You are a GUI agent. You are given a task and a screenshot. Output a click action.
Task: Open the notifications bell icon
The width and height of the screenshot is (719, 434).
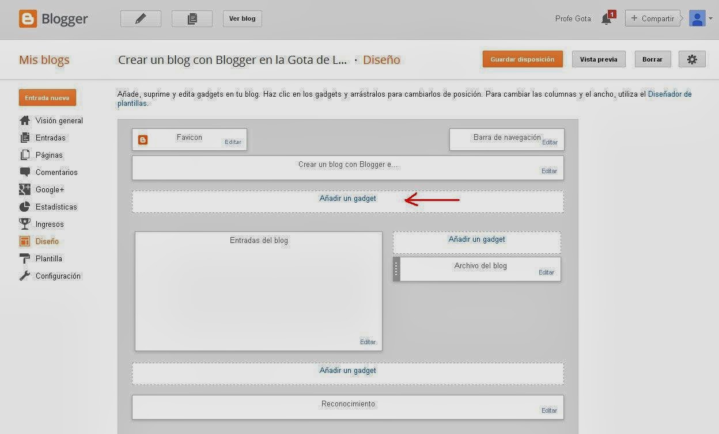[606, 19]
